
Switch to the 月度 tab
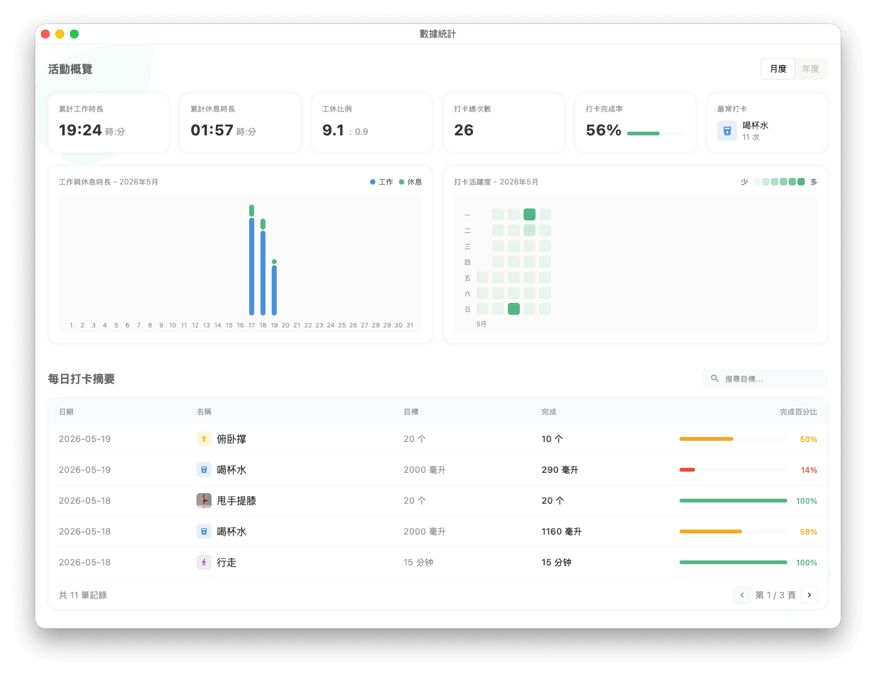(x=778, y=69)
